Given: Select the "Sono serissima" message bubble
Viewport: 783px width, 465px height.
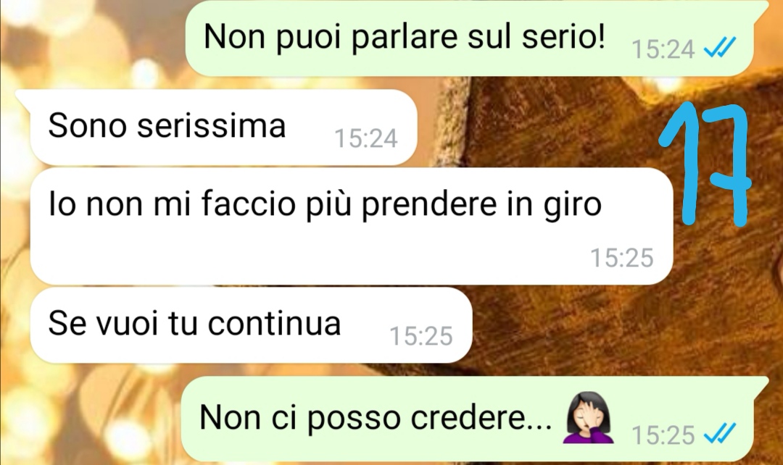Looking at the screenshot, I should point(223,127).
